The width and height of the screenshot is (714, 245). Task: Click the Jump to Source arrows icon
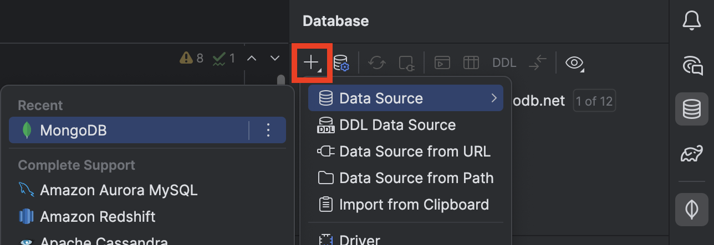pos(538,62)
